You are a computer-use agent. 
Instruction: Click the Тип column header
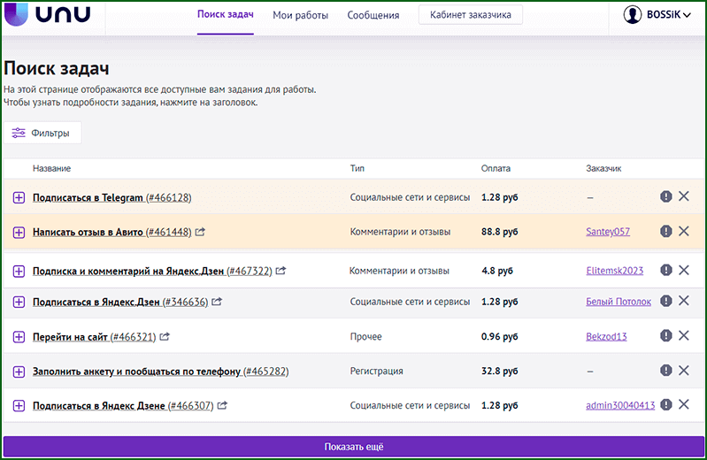click(x=357, y=168)
